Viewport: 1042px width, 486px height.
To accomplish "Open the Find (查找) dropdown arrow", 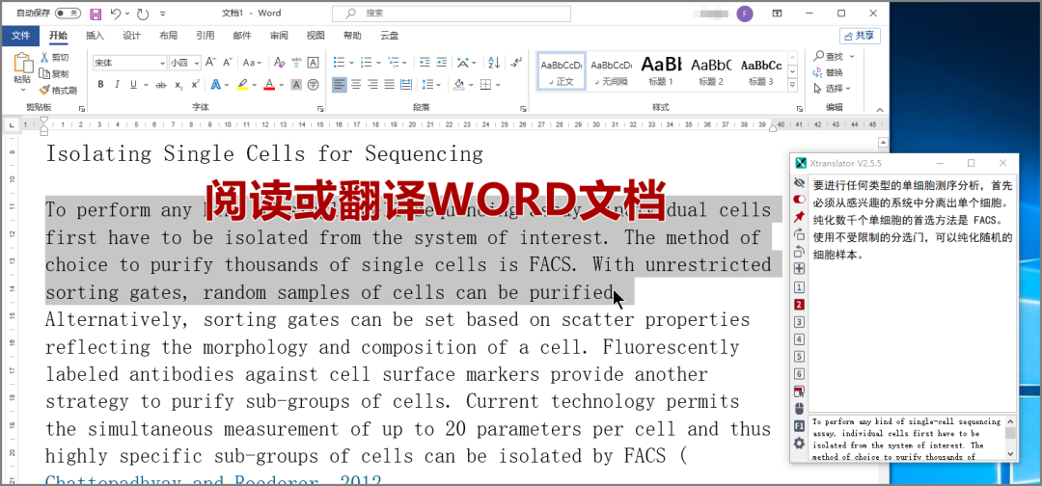I will pyautogui.click(x=852, y=57).
